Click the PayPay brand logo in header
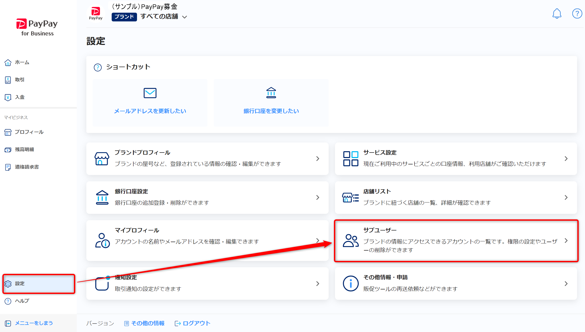585x332 pixels. point(96,13)
